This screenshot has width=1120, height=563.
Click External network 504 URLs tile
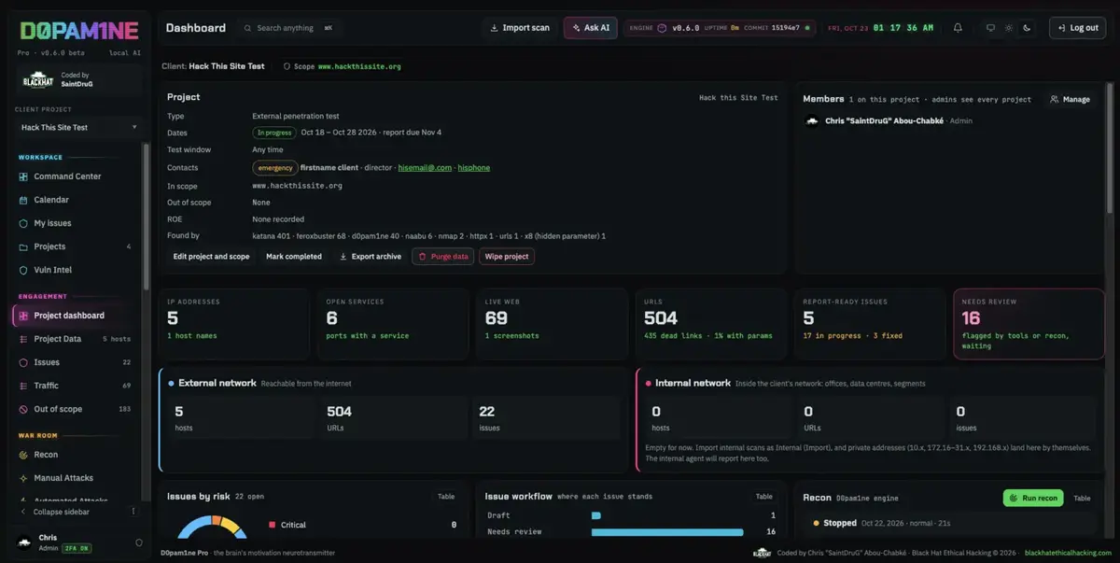click(393, 418)
